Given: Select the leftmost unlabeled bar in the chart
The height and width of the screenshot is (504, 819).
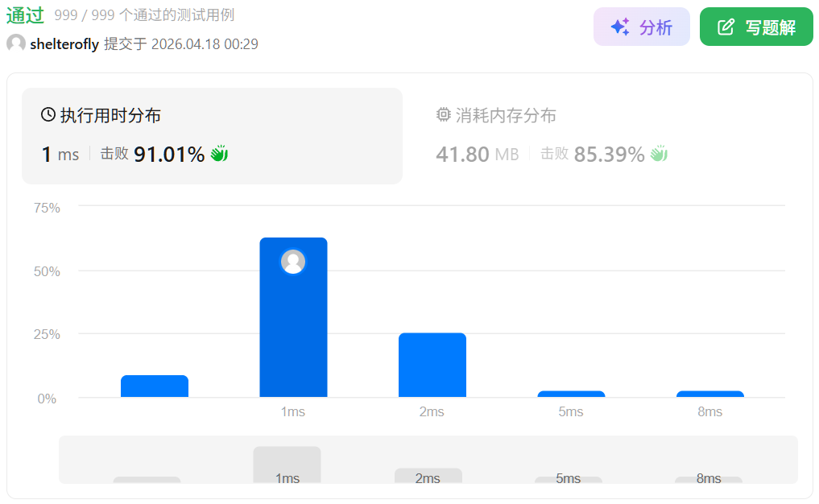Looking at the screenshot, I should [x=155, y=386].
